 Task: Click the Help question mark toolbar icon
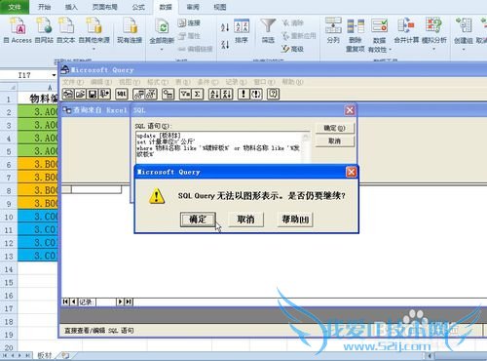coord(273,94)
